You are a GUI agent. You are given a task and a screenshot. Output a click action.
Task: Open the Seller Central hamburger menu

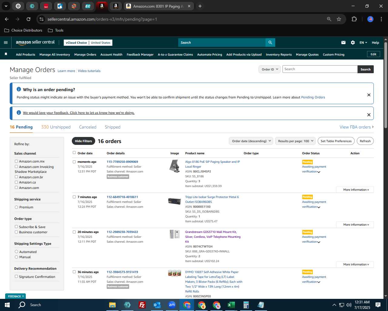click(6, 43)
